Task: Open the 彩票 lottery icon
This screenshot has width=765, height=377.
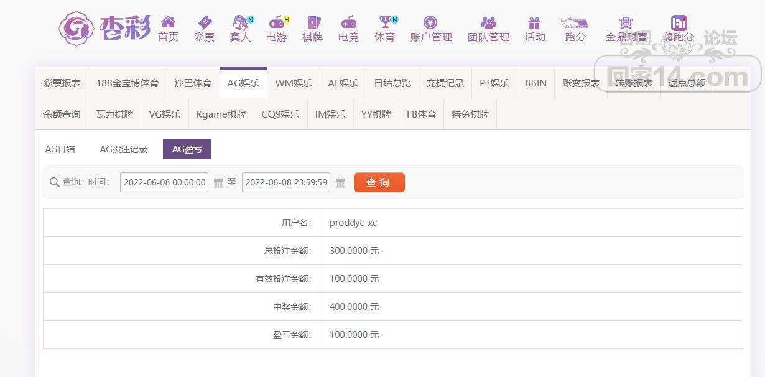Action: (204, 23)
